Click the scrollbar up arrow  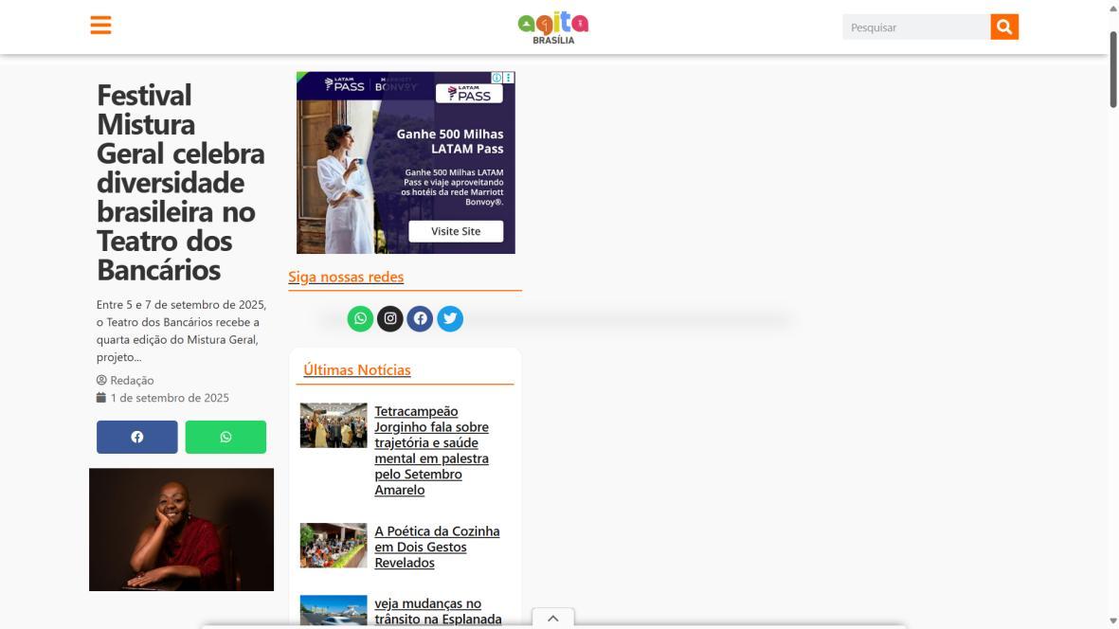point(1112,8)
